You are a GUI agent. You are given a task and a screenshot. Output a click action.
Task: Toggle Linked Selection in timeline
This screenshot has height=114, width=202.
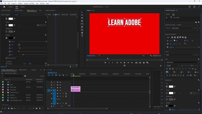[56, 75]
